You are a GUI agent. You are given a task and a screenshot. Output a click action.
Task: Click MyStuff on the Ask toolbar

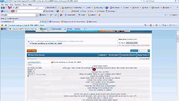(75, 11)
